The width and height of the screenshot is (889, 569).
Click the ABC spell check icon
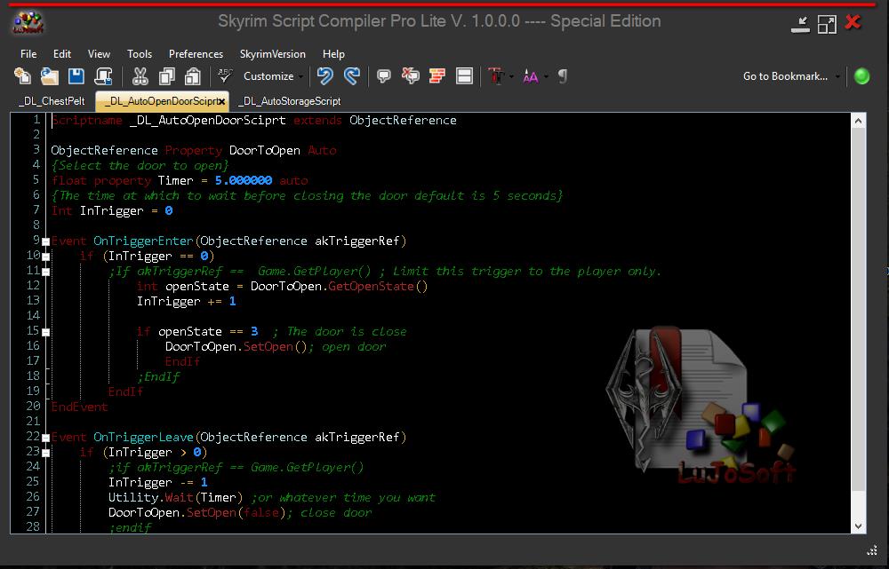click(x=225, y=76)
